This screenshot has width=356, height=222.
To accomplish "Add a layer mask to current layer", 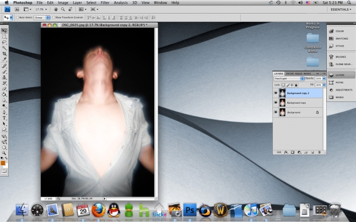I will point(293,153).
